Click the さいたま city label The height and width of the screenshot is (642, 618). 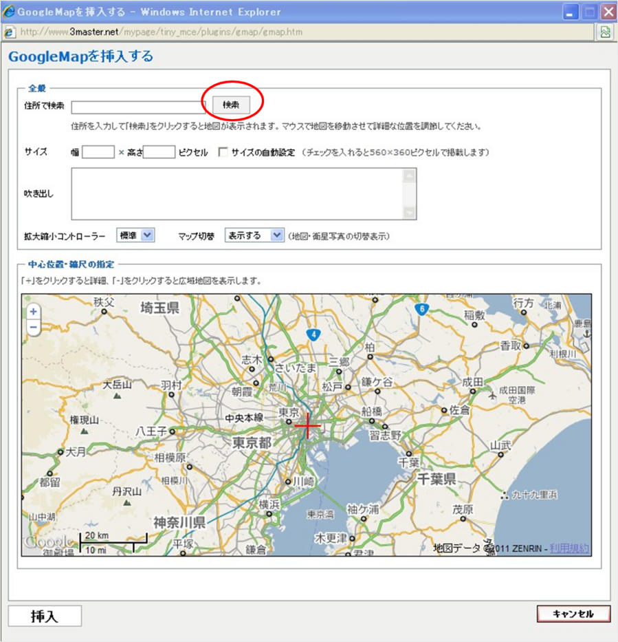tap(296, 367)
